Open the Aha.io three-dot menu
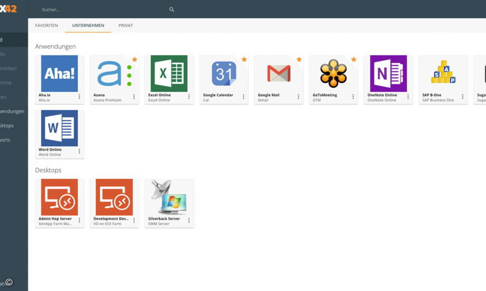Viewport: 486px width, 291px height. 79,97
